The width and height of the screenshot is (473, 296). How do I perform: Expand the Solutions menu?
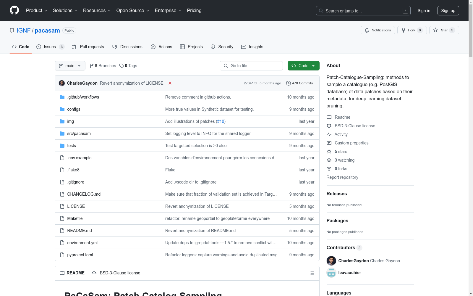(65, 11)
